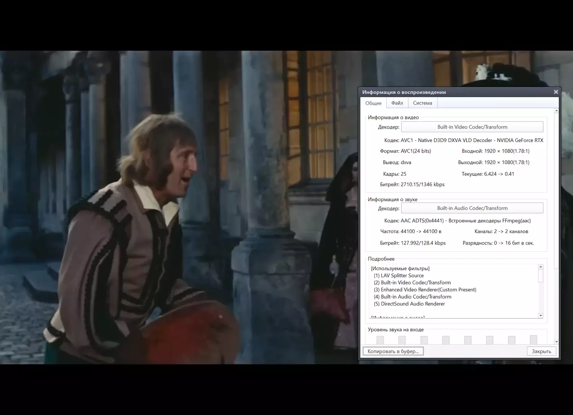
Task: Click up arrow of the Подробнее list scrollbar
Action: (x=540, y=267)
